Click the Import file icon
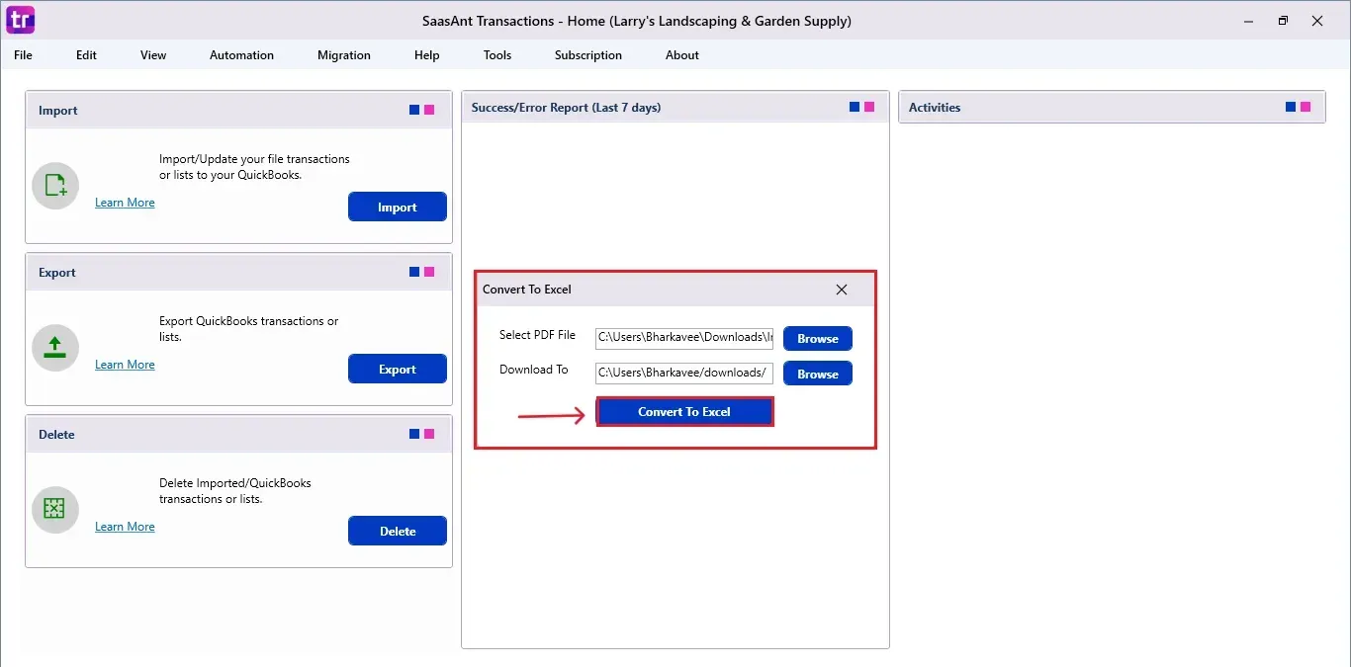 click(55, 186)
